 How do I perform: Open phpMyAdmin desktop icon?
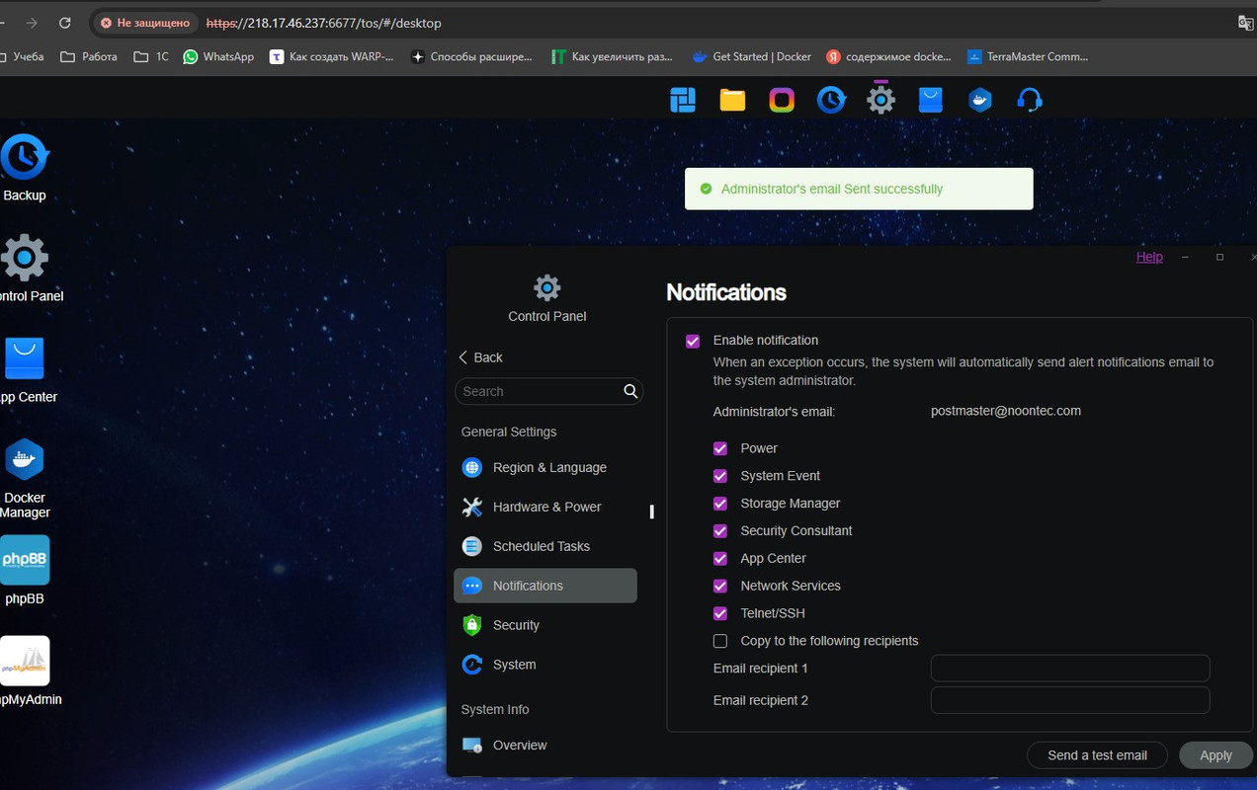[x=25, y=661]
